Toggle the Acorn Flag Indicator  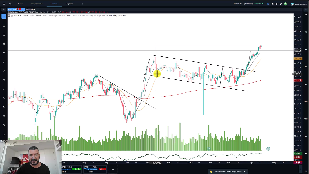pos(116,15)
